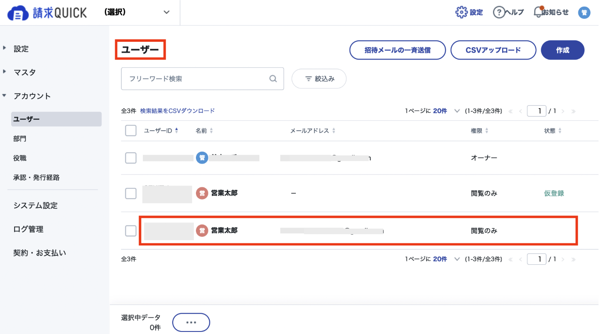Open the (選択) dropdown in the header
The width and height of the screenshot is (607, 334).
(138, 13)
